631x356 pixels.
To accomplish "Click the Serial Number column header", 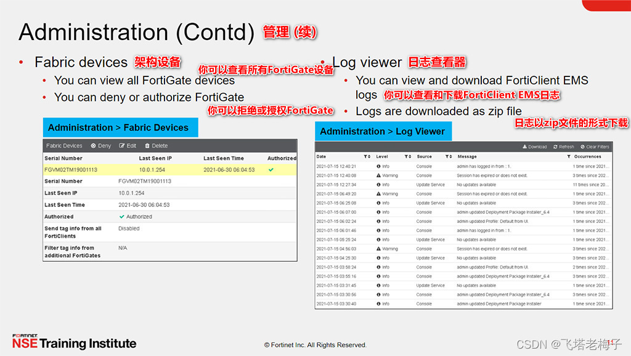I will click(63, 158).
